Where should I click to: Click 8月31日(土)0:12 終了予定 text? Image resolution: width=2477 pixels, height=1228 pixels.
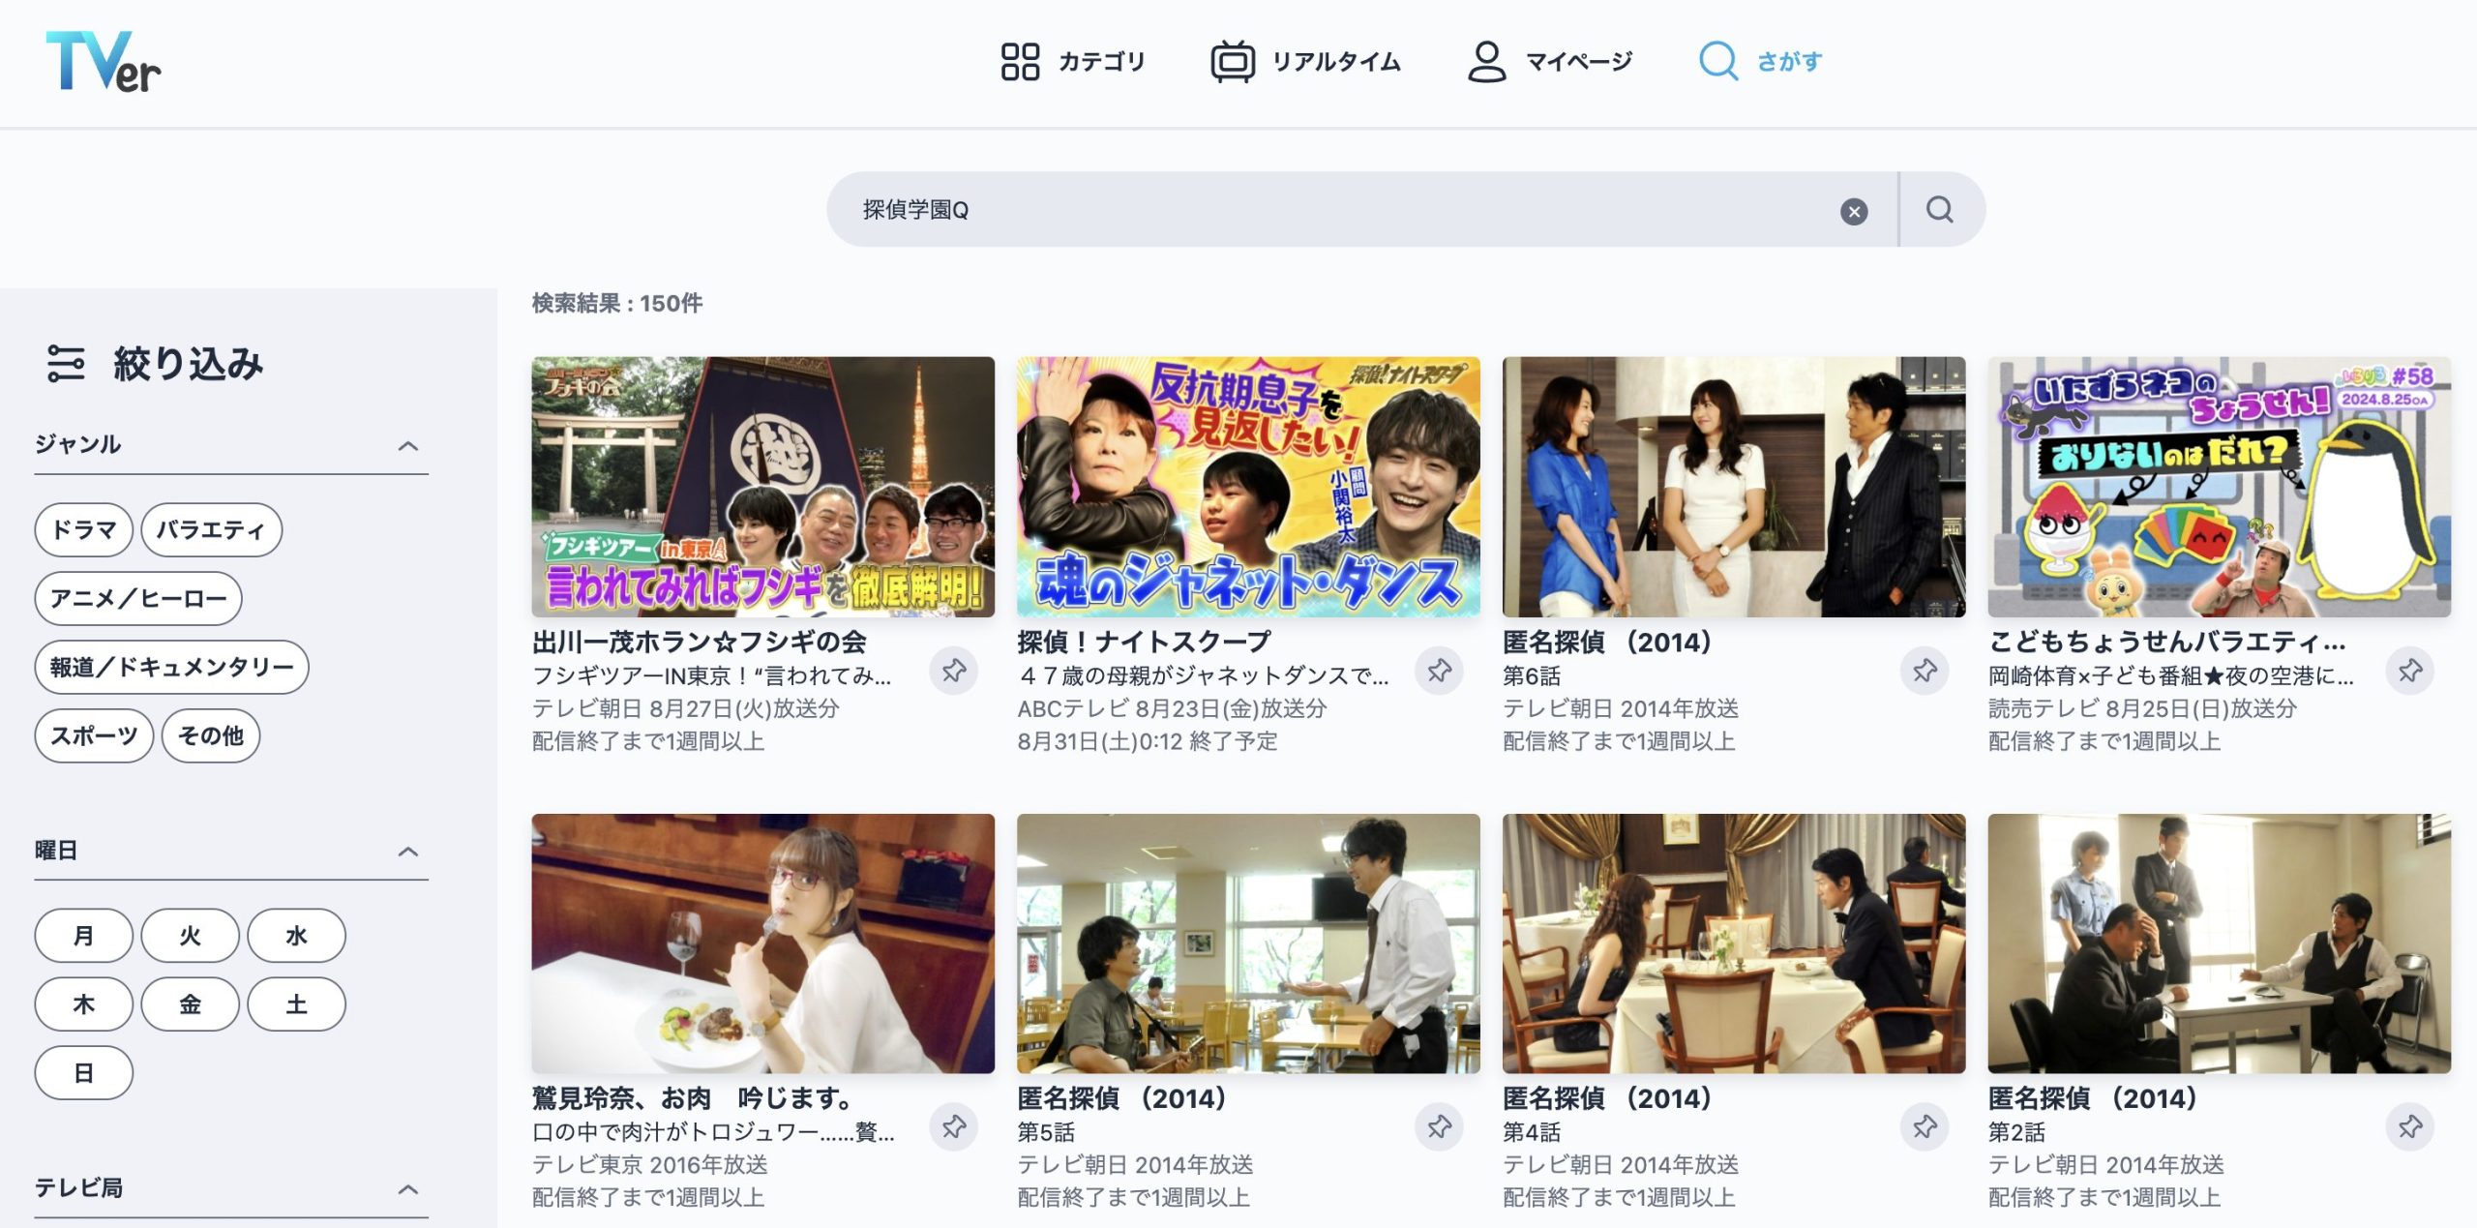pos(1148,741)
